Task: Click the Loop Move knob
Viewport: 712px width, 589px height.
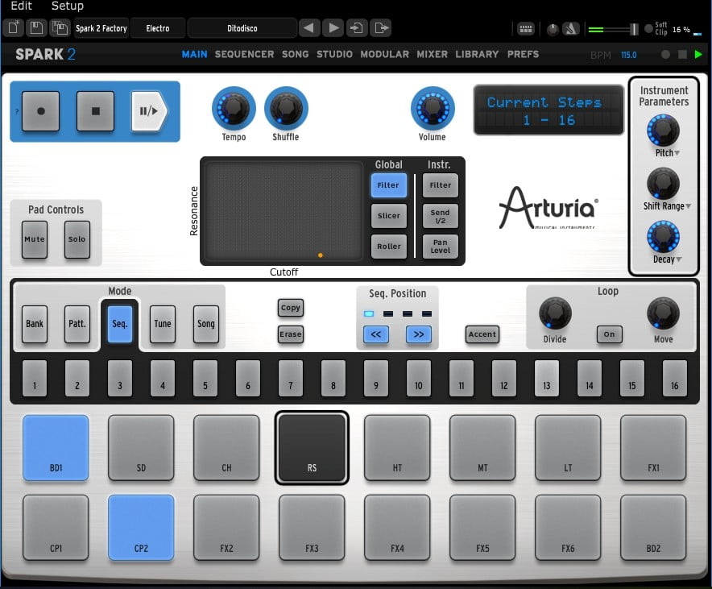Action: click(663, 313)
